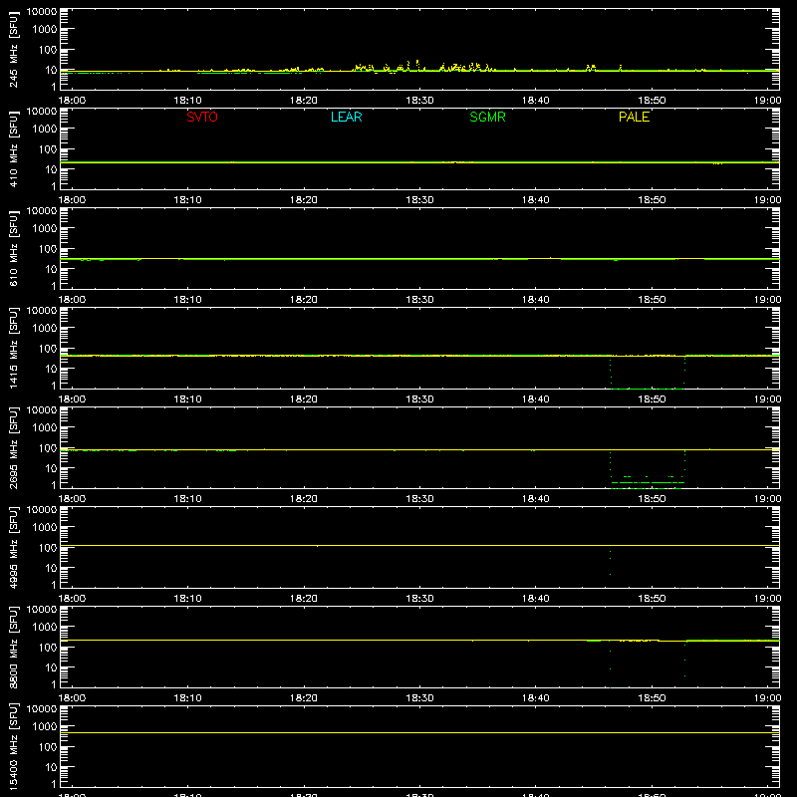
Task: Click the 1000 tick on the 15400 MHz axis
Action: [x=45, y=726]
